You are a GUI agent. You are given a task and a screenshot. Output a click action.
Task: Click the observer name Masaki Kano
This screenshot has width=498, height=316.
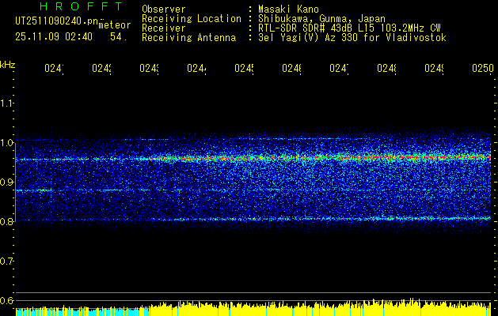click(x=288, y=9)
